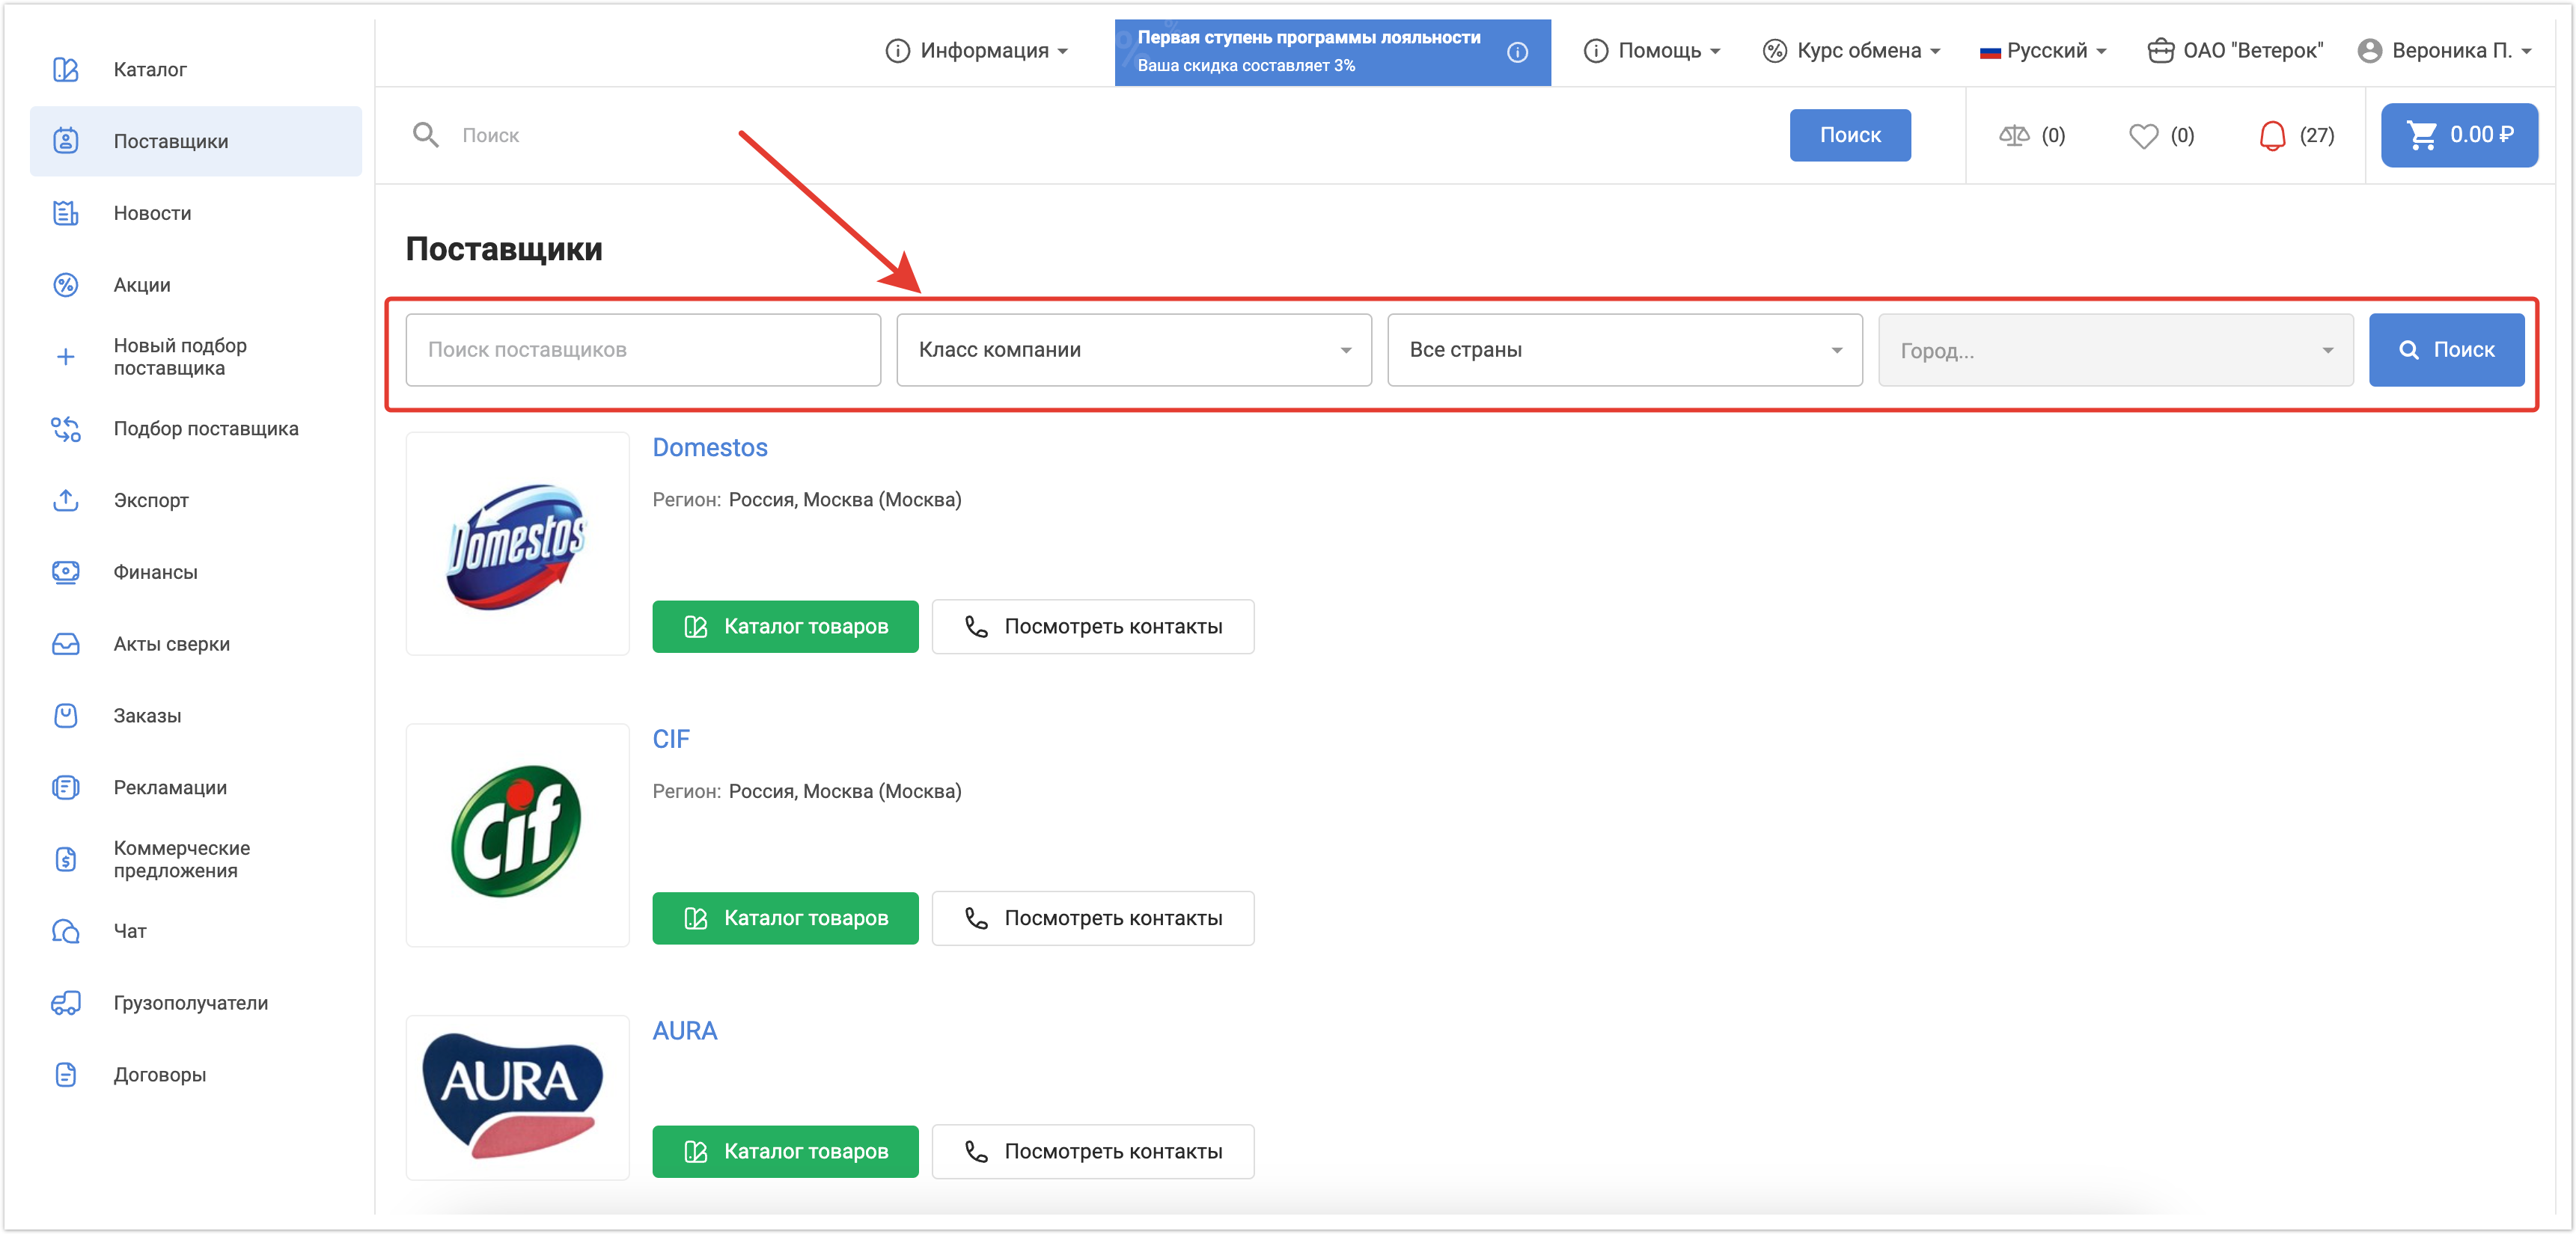Viewport: 2576px width, 1234px height.
Task: Click Посмотреть контакты for CIF
Action: point(1092,918)
